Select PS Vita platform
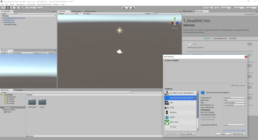This screenshot has height=140, width=258. 180,127
